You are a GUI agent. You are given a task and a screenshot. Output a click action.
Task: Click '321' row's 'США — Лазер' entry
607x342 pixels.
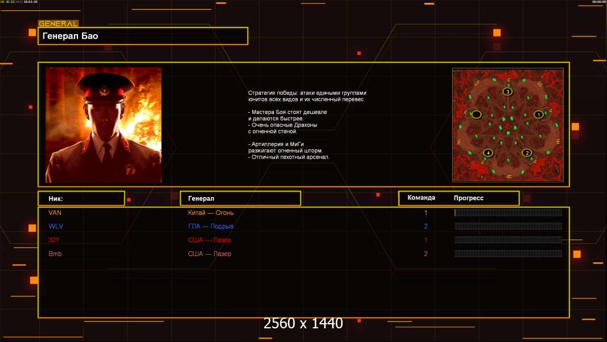210,240
